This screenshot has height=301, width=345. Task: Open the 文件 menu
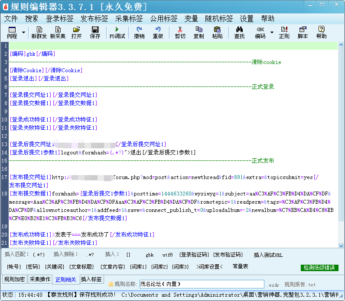click(11, 19)
